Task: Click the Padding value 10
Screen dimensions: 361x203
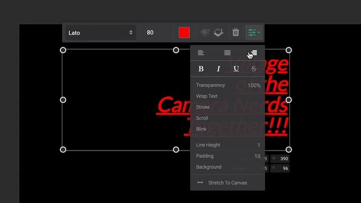Action: [257, 156]
